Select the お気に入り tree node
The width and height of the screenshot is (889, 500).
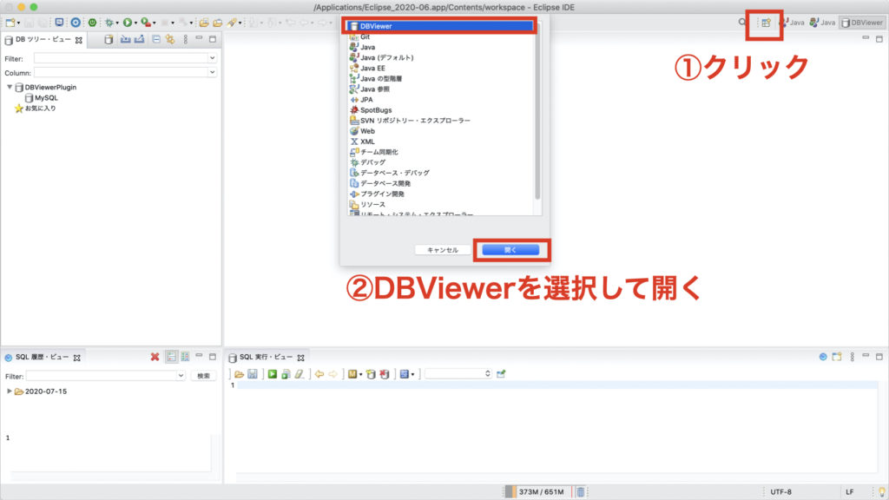click(35, 109)
